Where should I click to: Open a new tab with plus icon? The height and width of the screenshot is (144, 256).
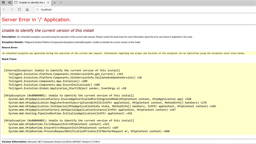54,3
